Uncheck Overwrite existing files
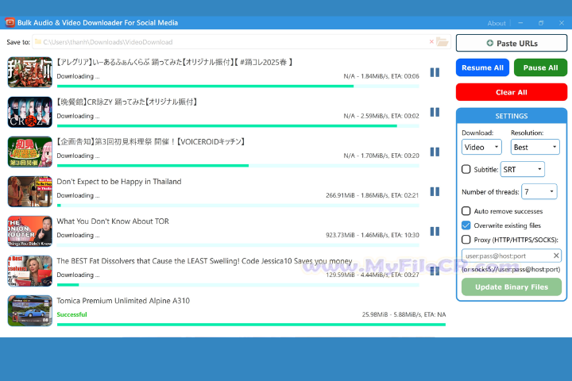This screenshot has height=381, width=572. 466,225
